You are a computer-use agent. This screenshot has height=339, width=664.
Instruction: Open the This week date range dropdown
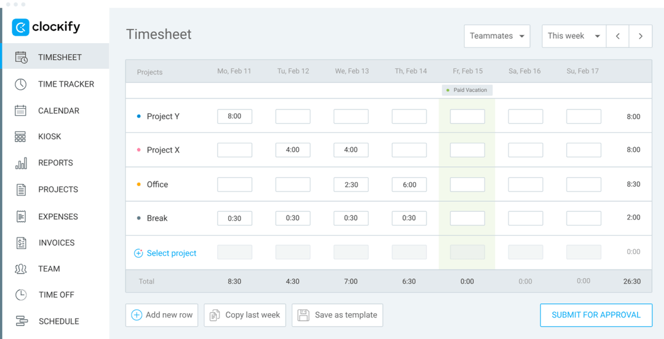pos(574,36)
